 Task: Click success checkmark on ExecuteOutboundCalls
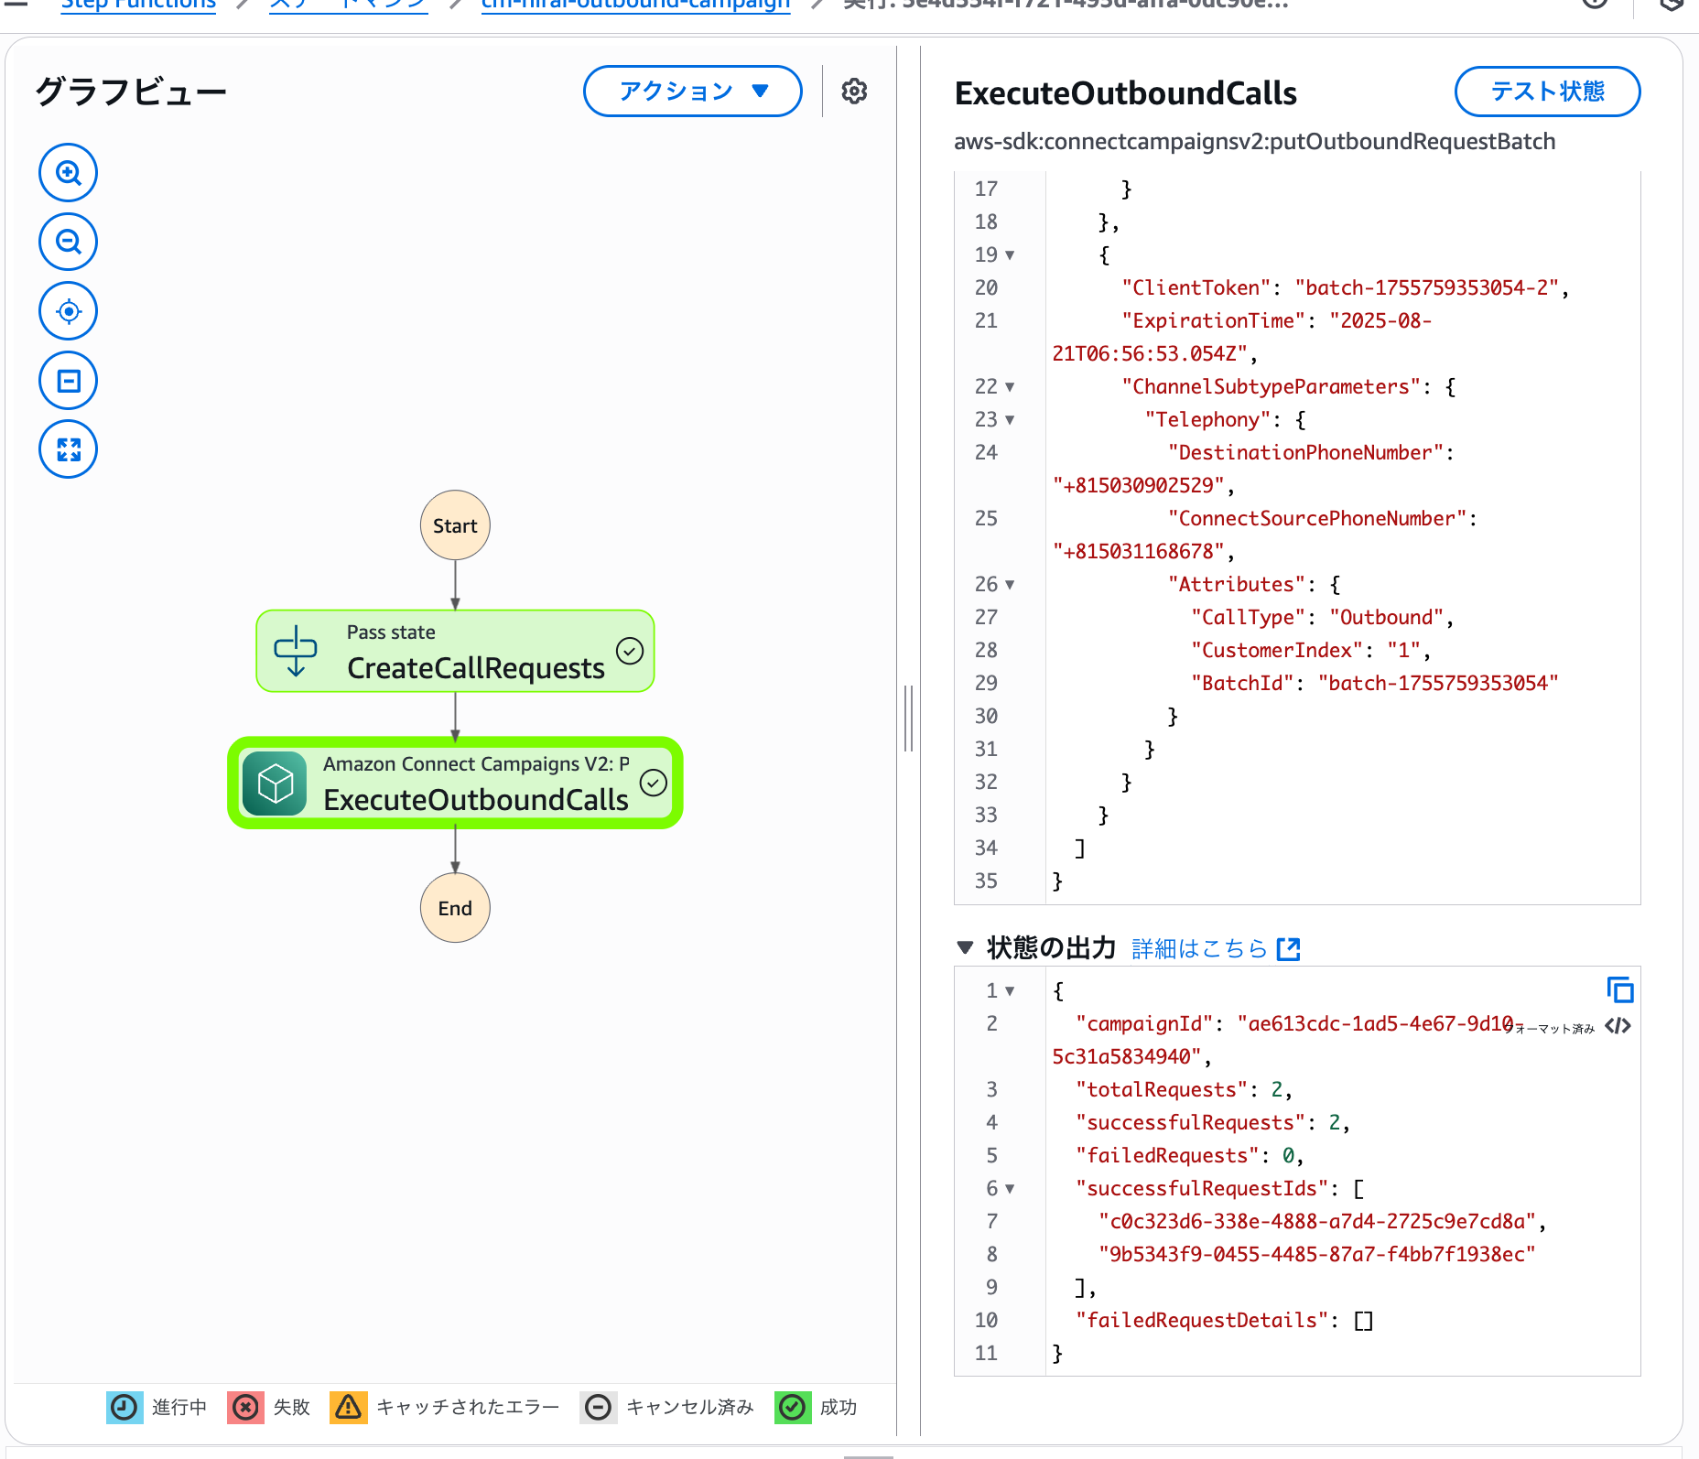[654, 783]
